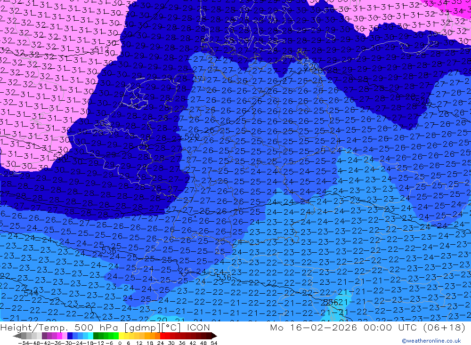Viewport: 471px width, 345px height.
Task: Click the dark blue swatch at -30
Action: (x=70, y=336)
